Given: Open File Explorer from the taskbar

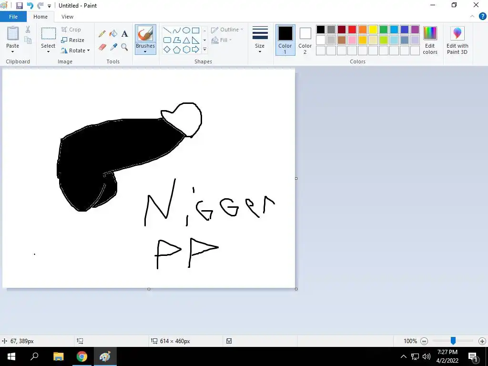Looking at the screenshot, I should coord(59,356).
